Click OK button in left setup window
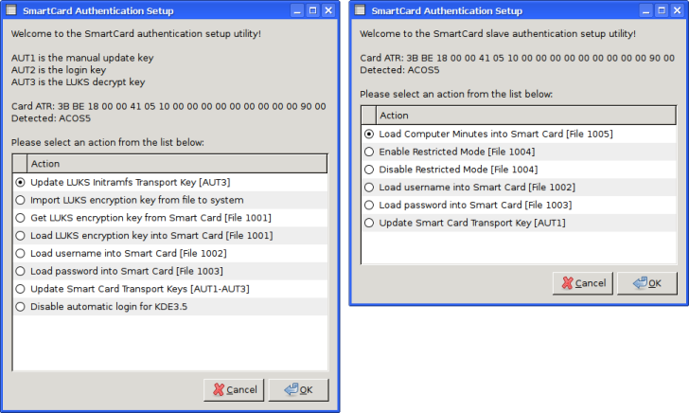 point(298,389)
